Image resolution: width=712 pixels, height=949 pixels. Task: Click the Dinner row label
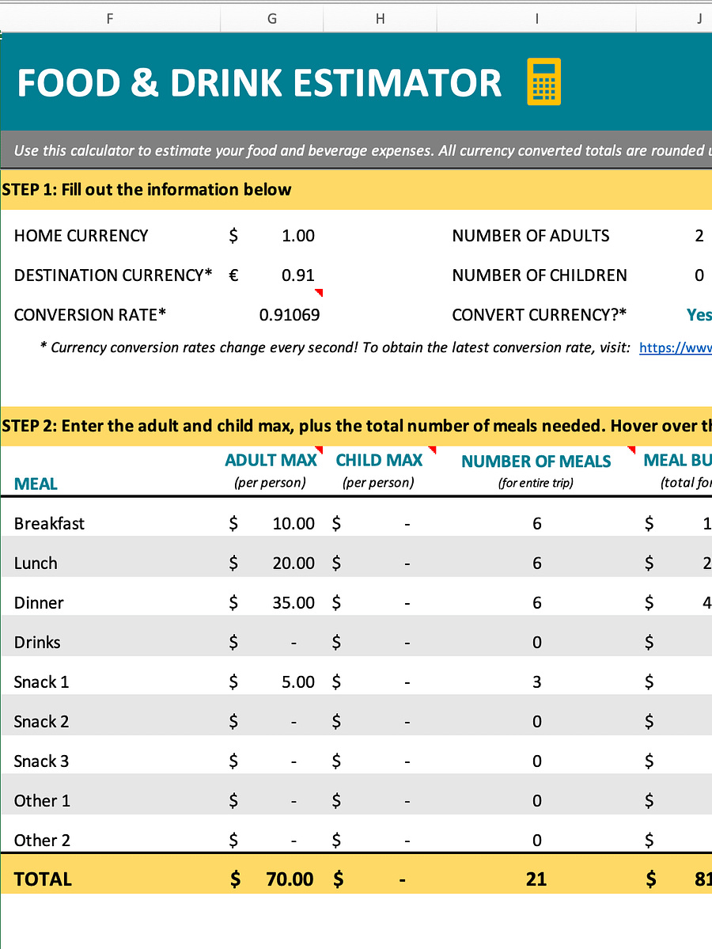[x=39, y=603]
